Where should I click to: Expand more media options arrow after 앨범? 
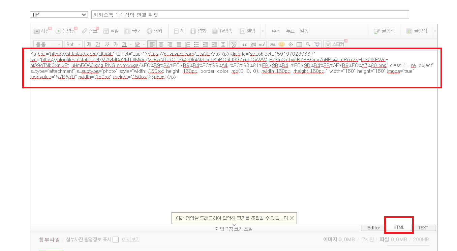(263, 31)
